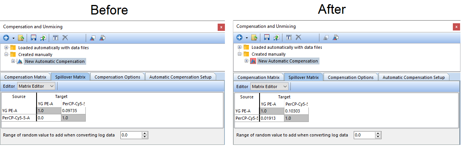Click the apply-compensation icon in Before toolbar

pos(93,38)
